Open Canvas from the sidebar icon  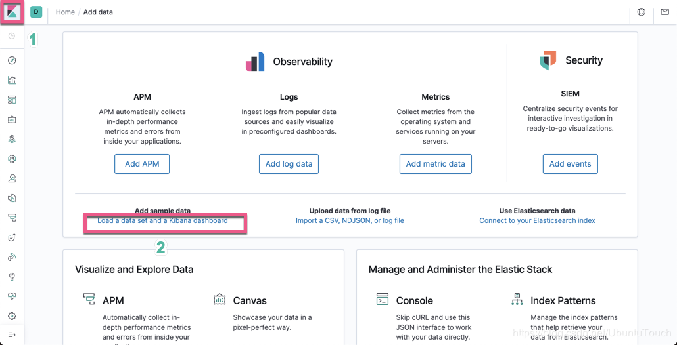pyautogui.click(x=12, y=119)
